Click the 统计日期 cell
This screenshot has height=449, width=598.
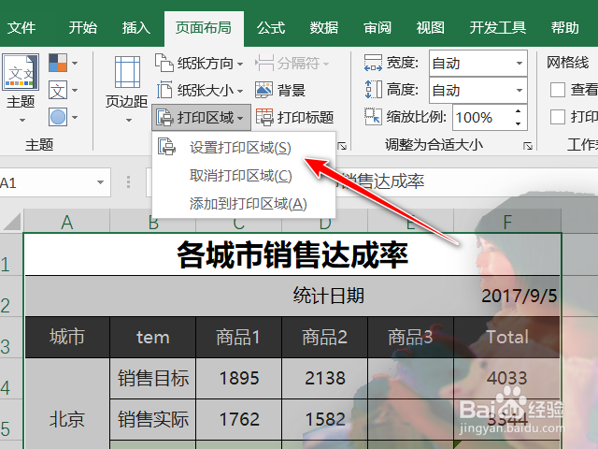(x=329, y=296)
